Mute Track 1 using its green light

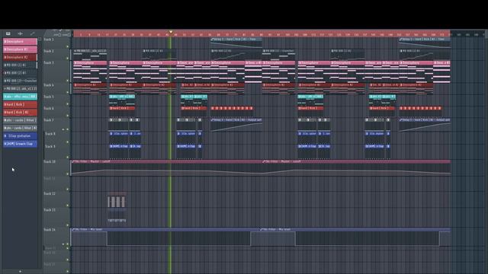tap(68, 46)
